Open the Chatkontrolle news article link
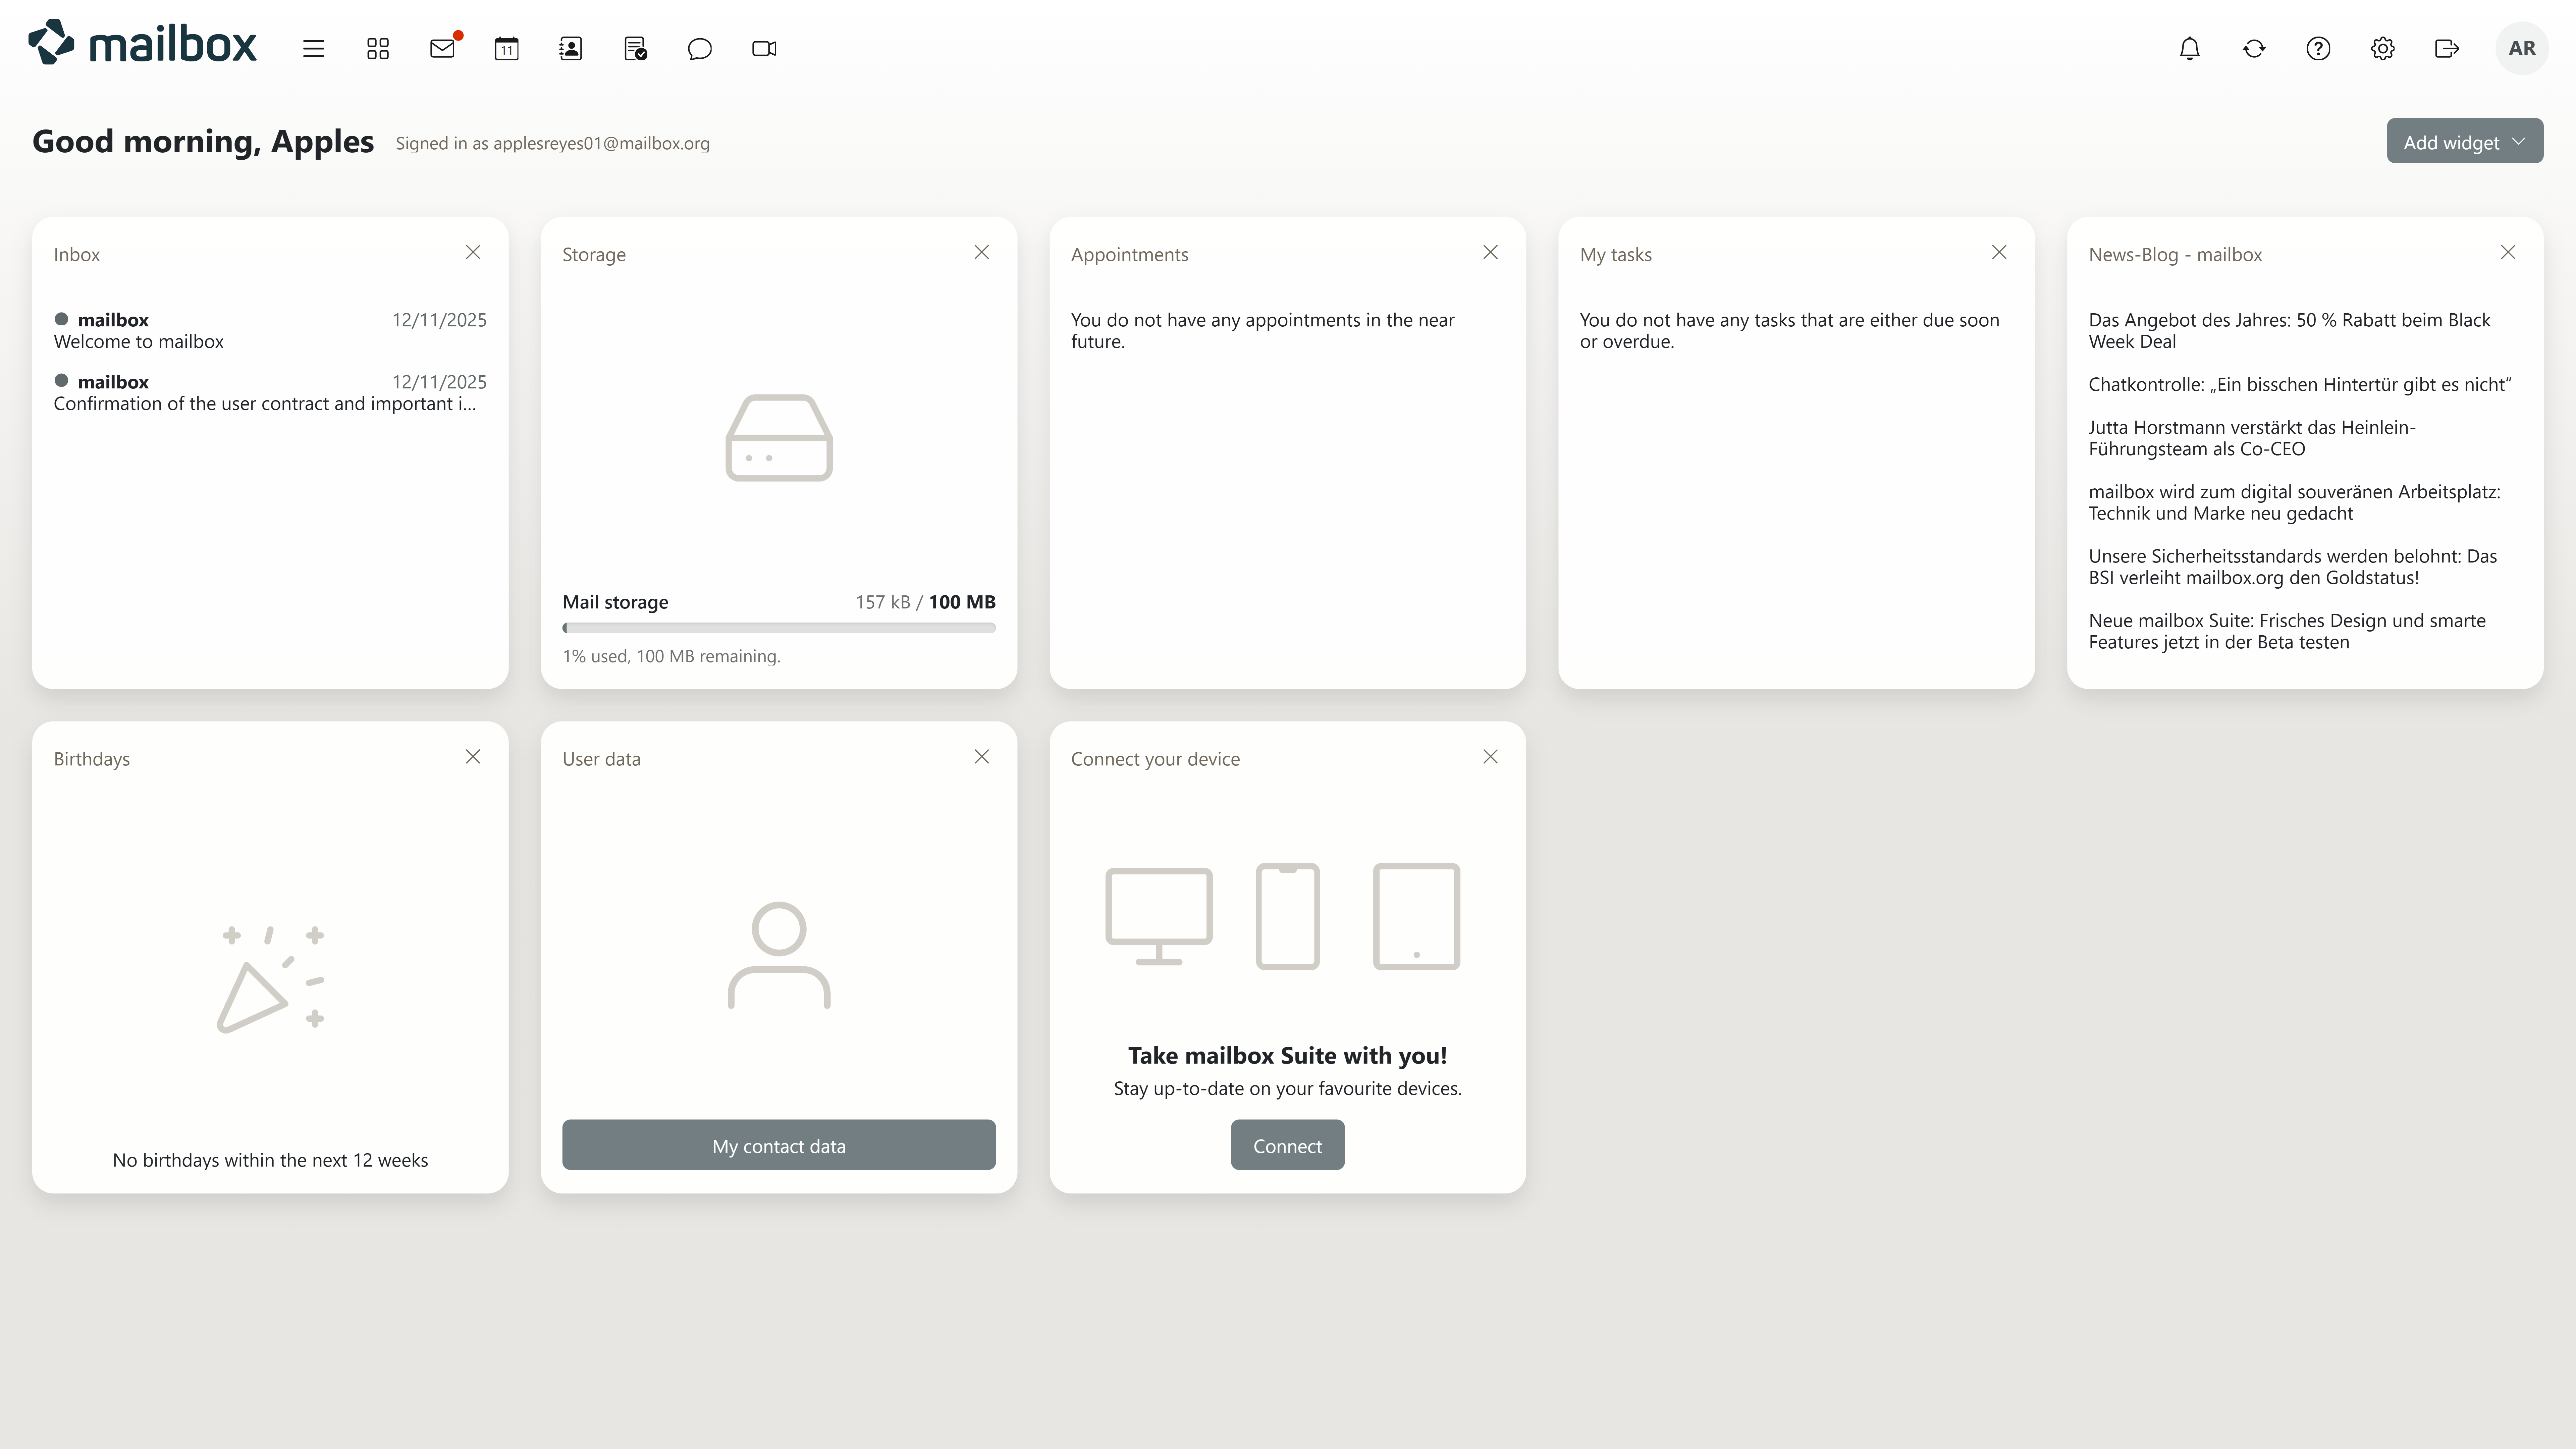 2299,384
